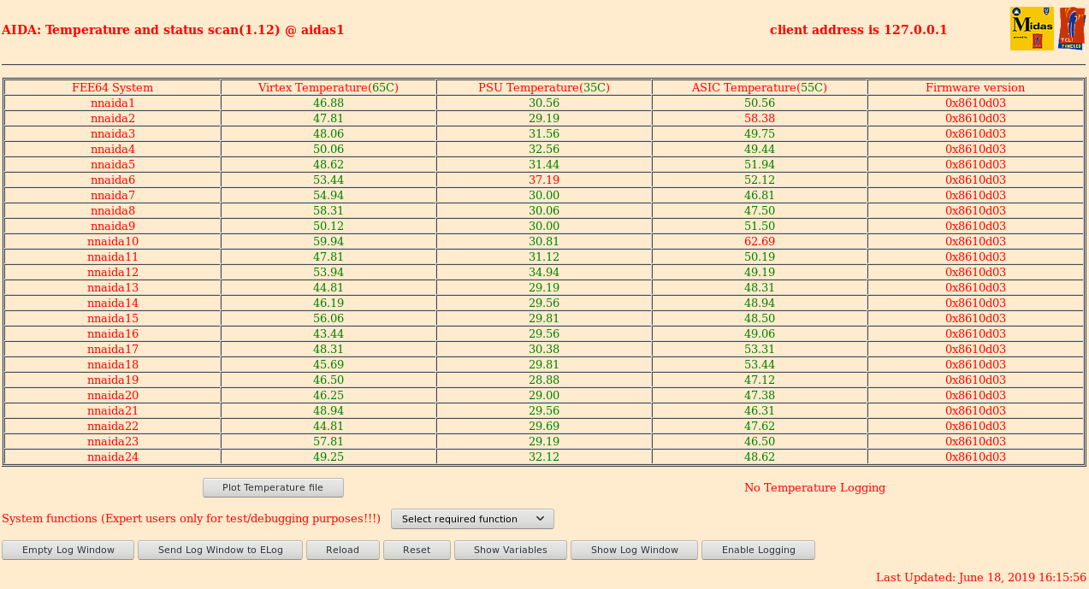Click the nnaida2 row label
Image resolution: width=1089 pixels, height=589 pixels.
[x=113, y=118]
